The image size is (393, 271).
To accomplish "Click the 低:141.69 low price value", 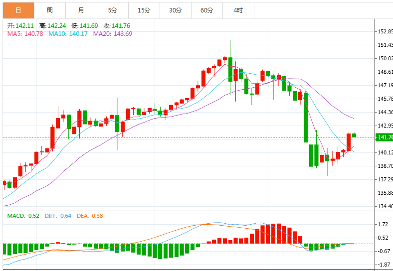I will 84,26.
